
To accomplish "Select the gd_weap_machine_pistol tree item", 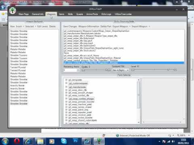I will coord(80,104).
